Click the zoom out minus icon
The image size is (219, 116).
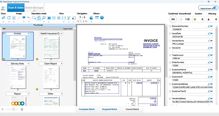click(54, 18)
